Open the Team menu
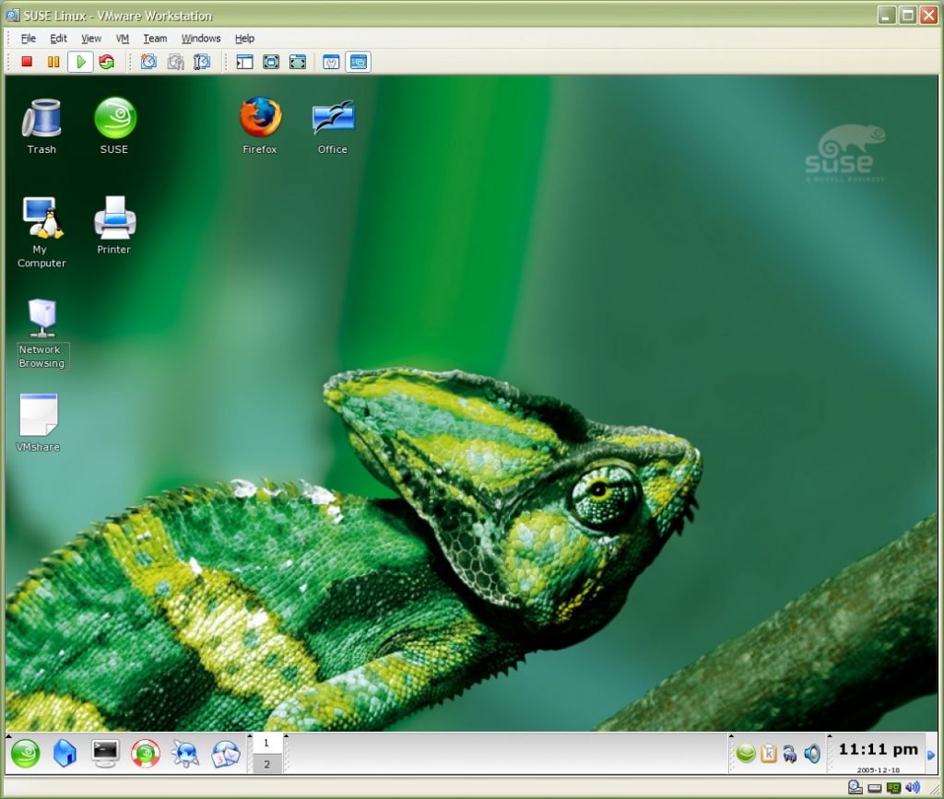Viewport: 944px width, 799px height. 155,38
